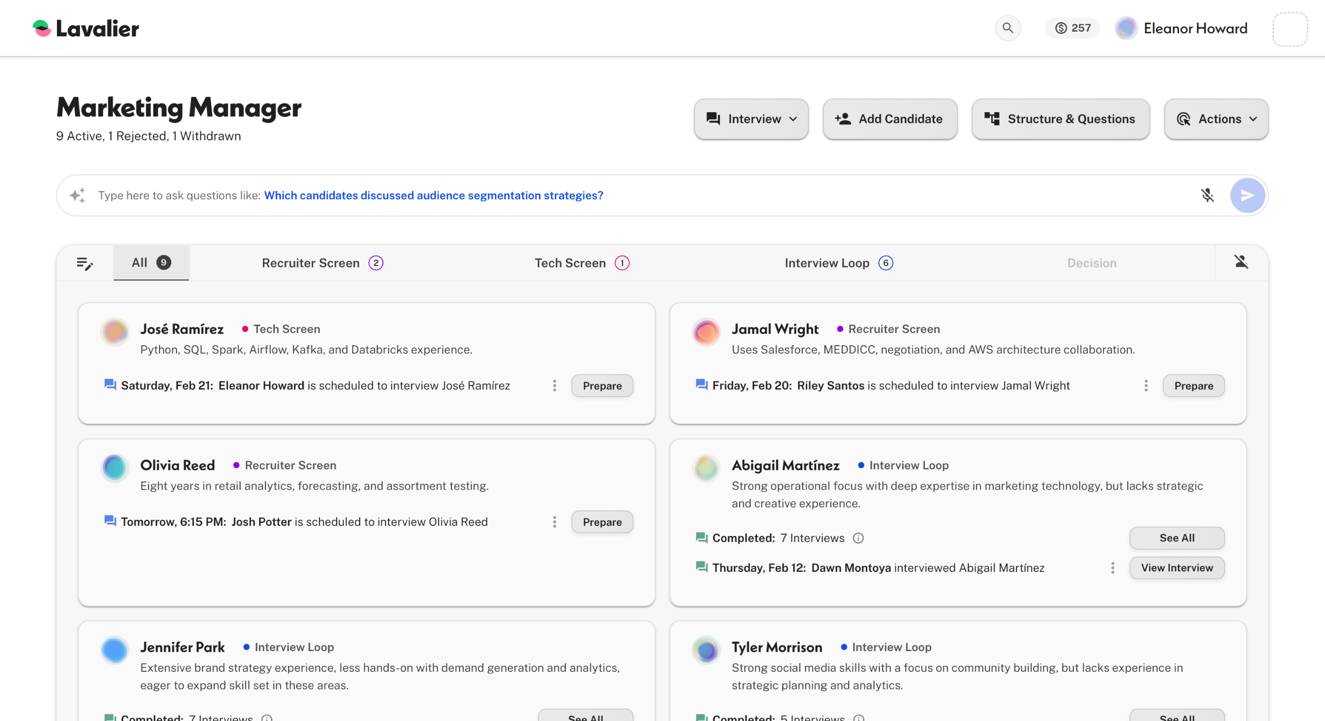Toggle the microphone mute icon
This screenshot has height=721, width=1325.
[x=1207, y=195]
